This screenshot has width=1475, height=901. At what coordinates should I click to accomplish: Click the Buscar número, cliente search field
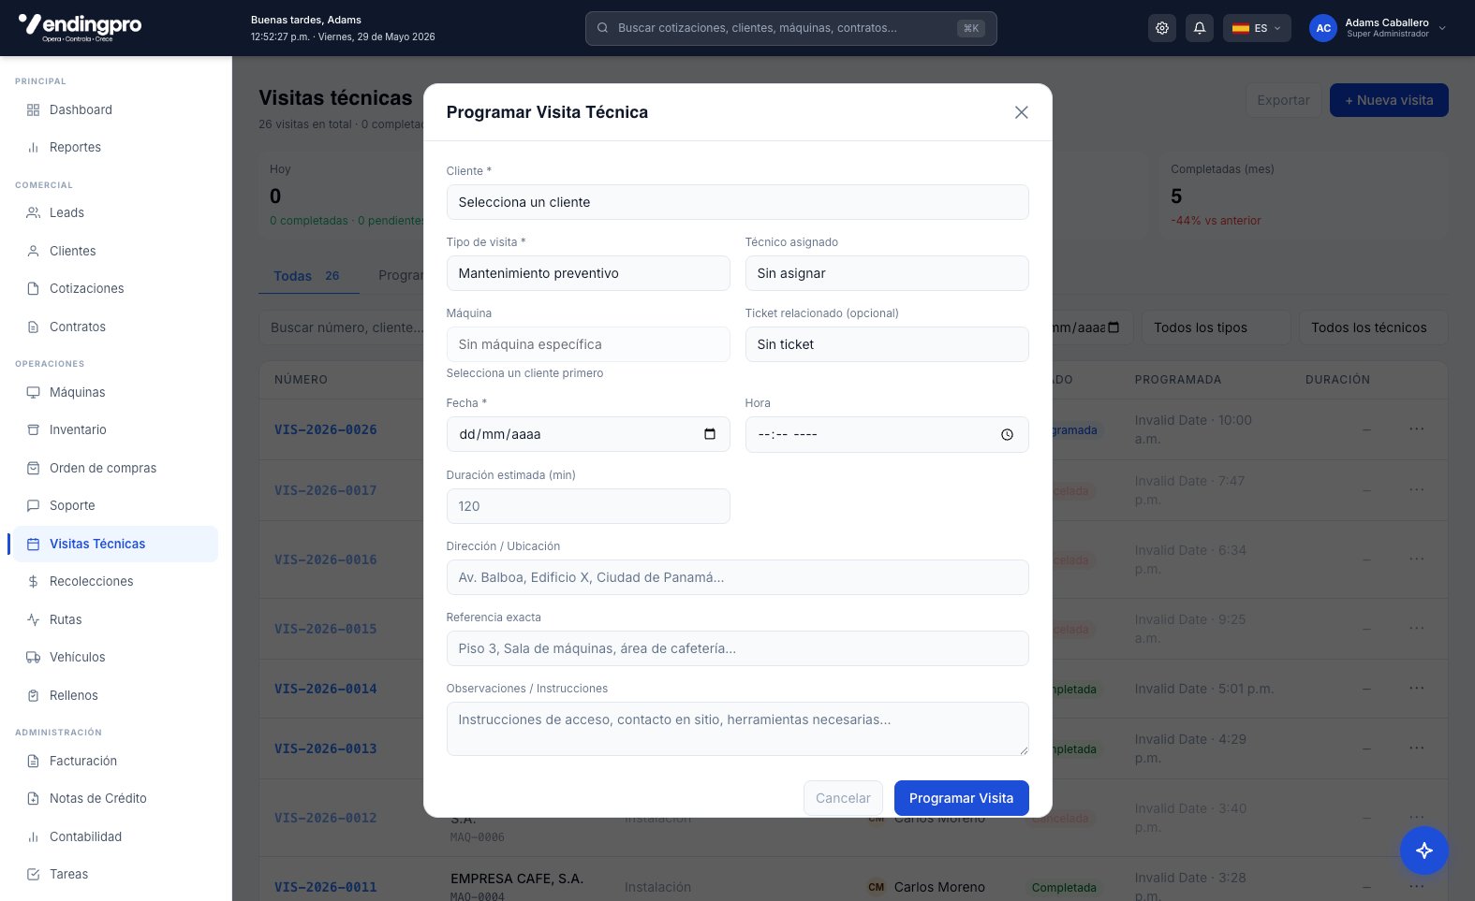(341, 327)
